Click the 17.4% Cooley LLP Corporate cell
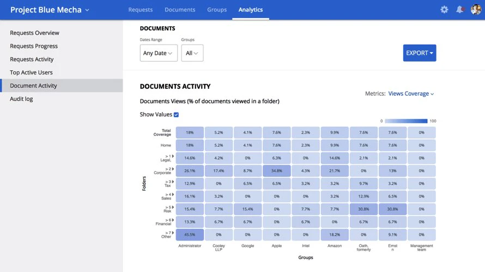This screenshot has width=485, height=272. click(219, 171)
